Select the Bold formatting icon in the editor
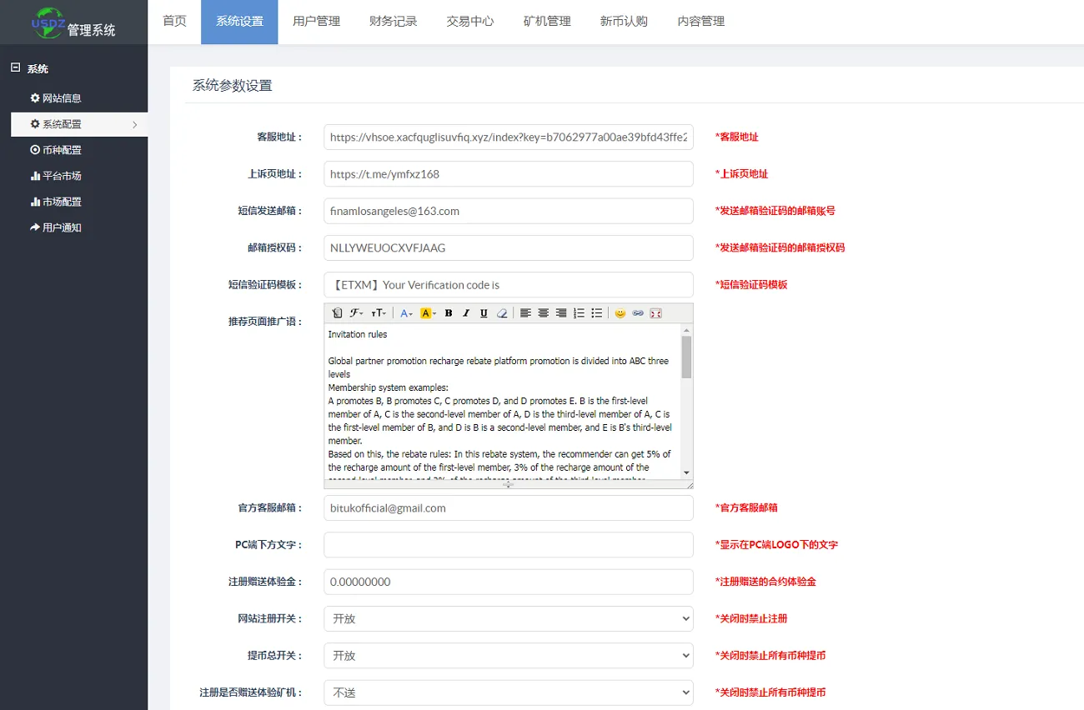 (x=448, y=312)
